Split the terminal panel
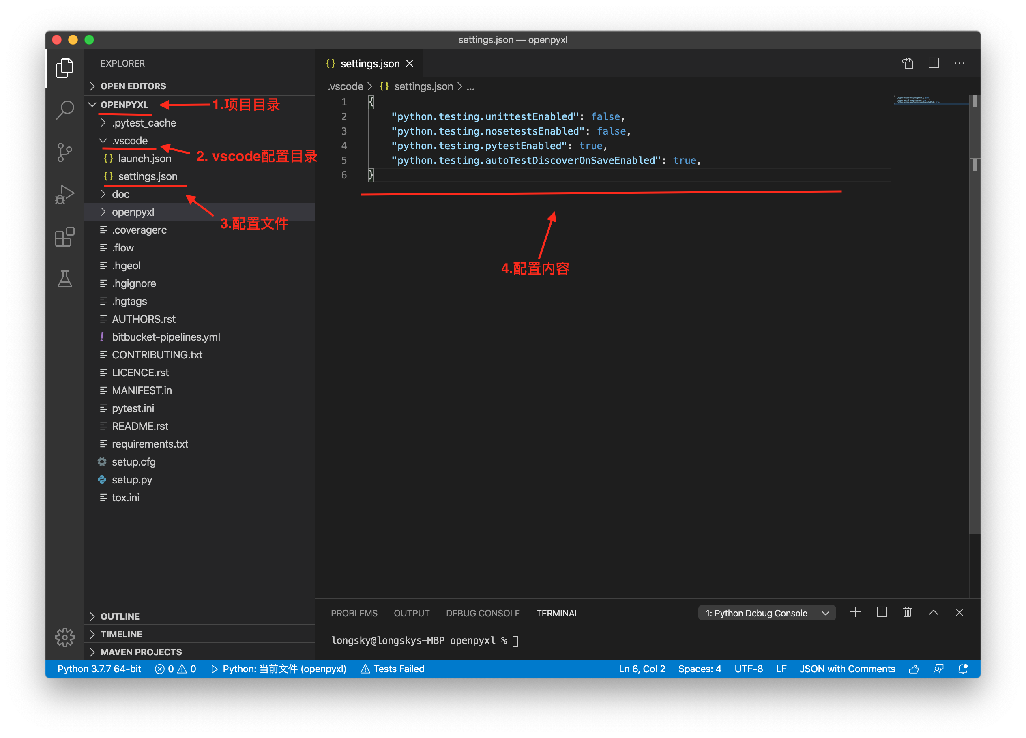Screen dimensions: 1026x738 (882, 612)
